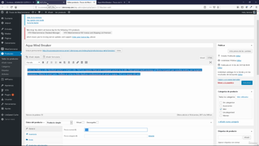Switch editor to HTML tab

coord(210,58)
